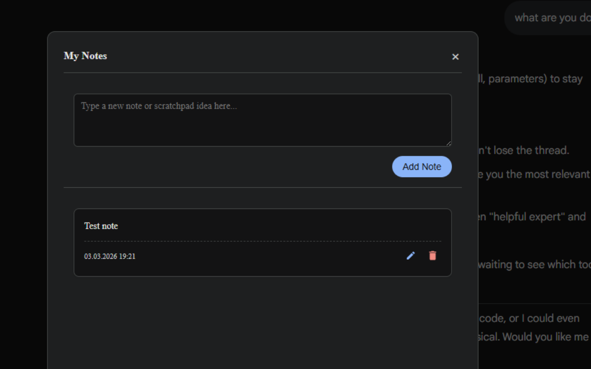The width and height of the screenshot is (591, 369).
Task: Click the "waiting to see which" text line
Action: pyautogui.click(x=534, y=265)
